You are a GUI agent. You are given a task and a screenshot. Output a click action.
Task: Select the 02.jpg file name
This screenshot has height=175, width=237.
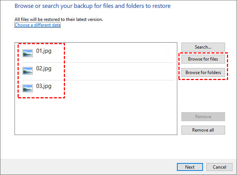click(x=44, y=68)
